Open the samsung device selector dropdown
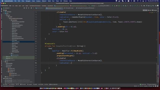160x90 pixels. pos(104,6)
